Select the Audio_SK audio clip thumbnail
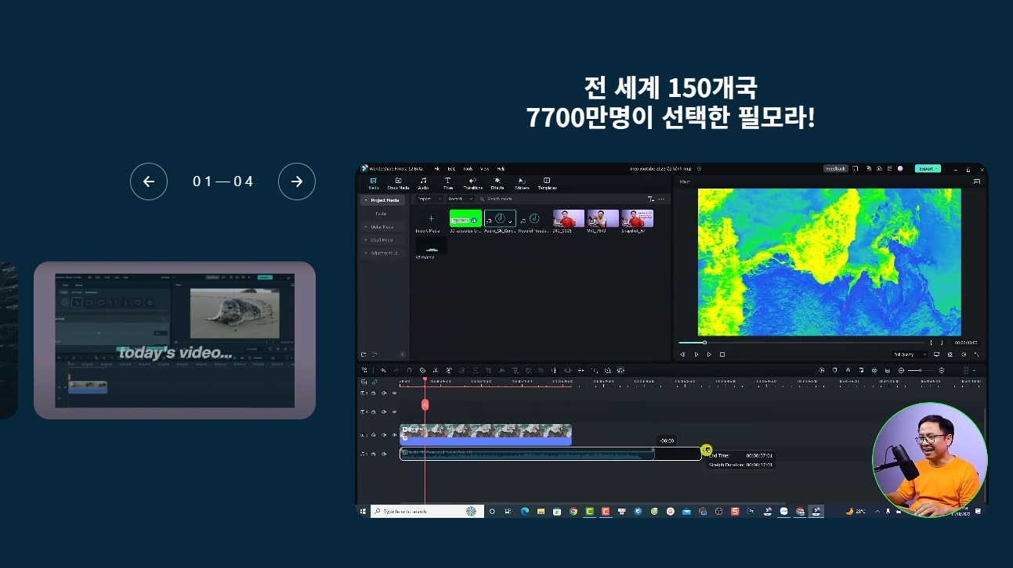 tap(500, 218)
